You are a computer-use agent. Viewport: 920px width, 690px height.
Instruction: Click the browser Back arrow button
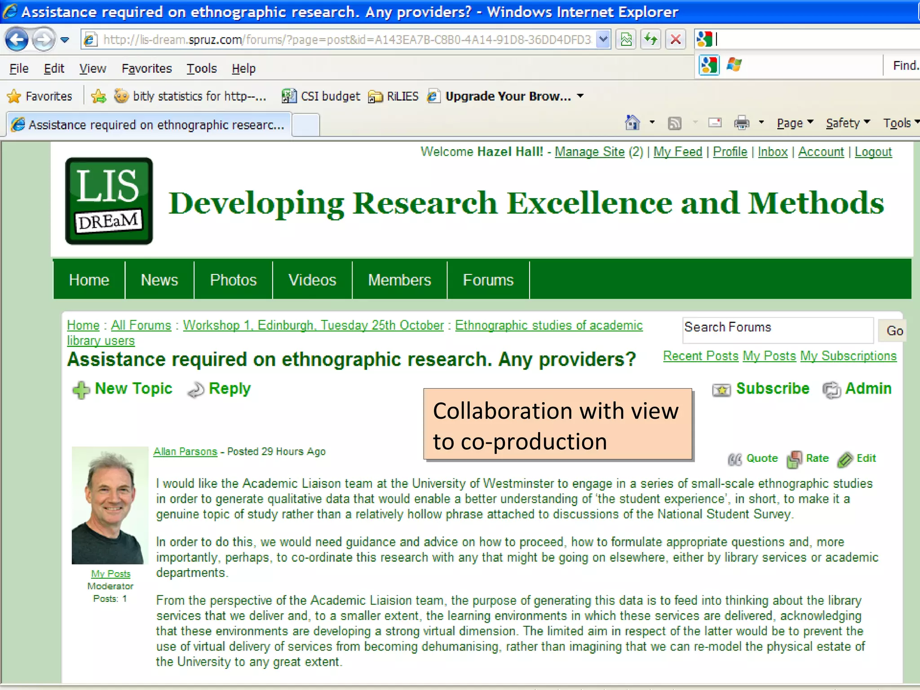click(x=17, y=40)
